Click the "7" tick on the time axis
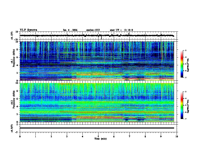Screen dimensions: 199x153 pos(130,136)
